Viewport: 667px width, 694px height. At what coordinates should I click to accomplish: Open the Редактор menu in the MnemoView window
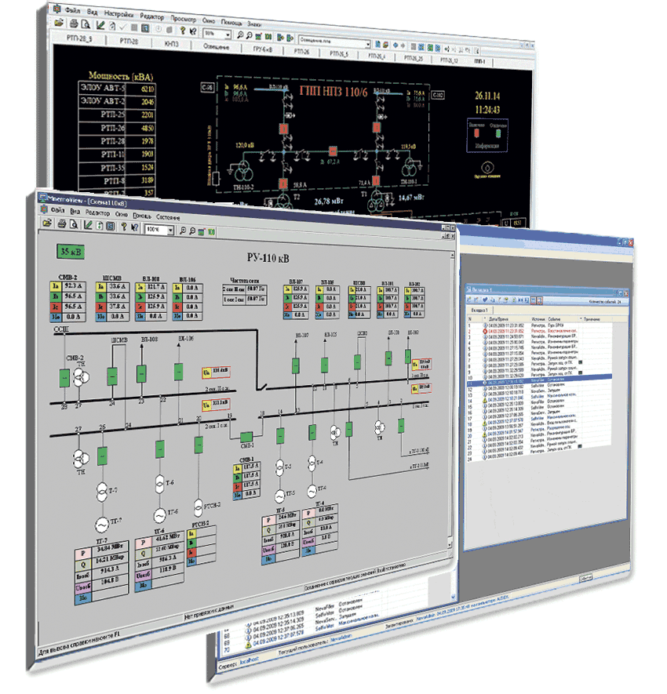click(97, 213)
